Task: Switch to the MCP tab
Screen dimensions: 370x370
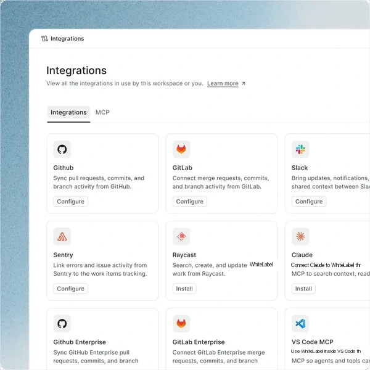Action: pyautogui.click(x=102, y=112)
